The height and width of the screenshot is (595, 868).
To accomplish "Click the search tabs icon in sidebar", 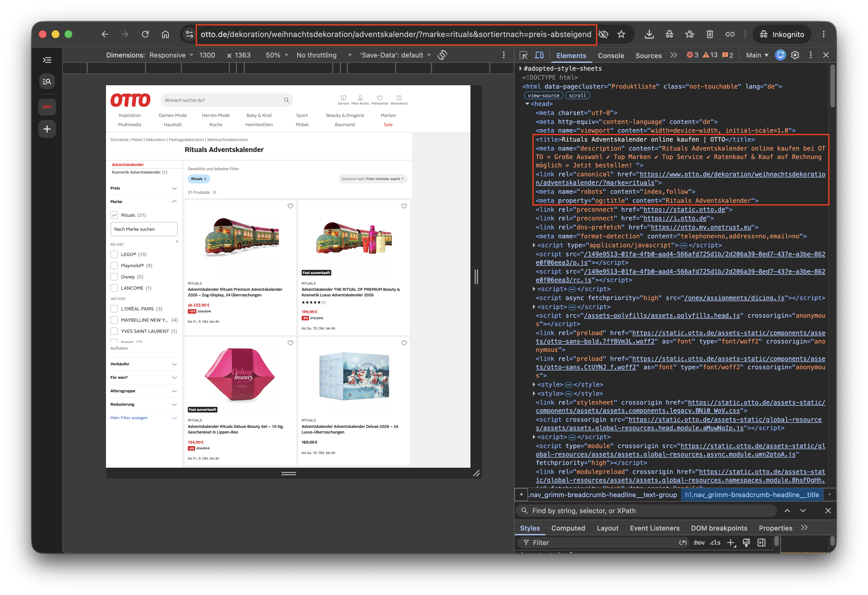I will [x=47, y=81].
